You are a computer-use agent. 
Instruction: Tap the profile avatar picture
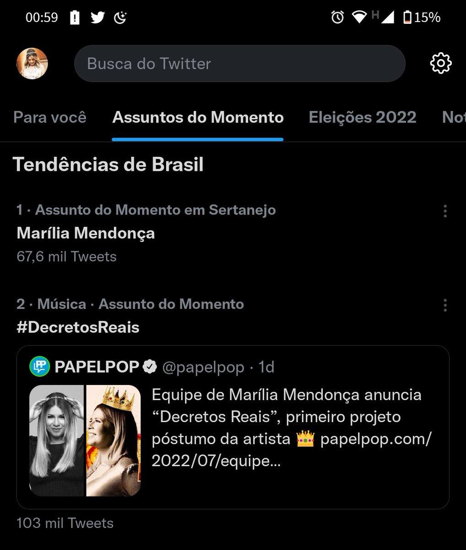[32, 63]
